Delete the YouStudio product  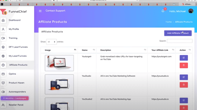(x=184, y=85)
